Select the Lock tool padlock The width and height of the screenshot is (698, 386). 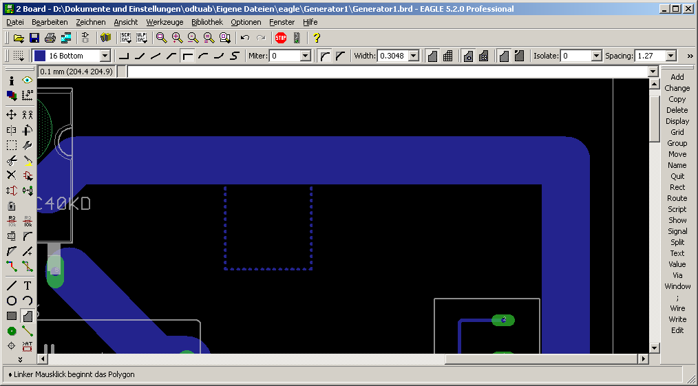(12, 206)
